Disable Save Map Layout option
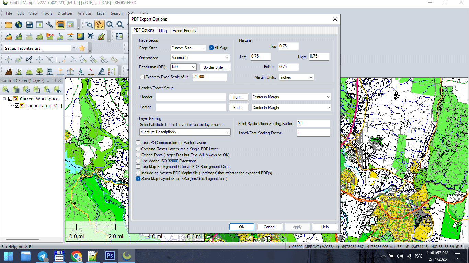469x263 pixels. pyautogui.click(x=138, y=179)
